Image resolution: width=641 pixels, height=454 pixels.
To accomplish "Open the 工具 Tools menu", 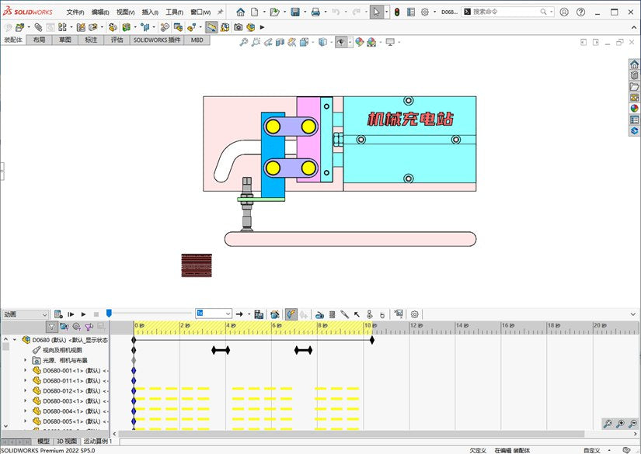I will tap(174, 12).
